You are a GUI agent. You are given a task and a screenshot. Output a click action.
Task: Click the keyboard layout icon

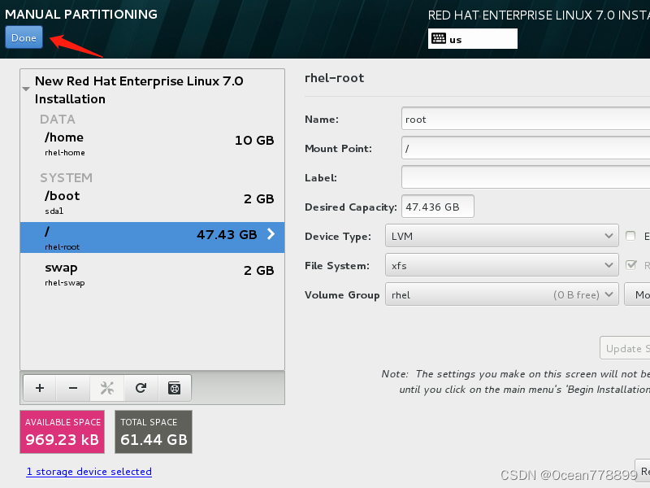pyautogui.click(x=439, y=38)
